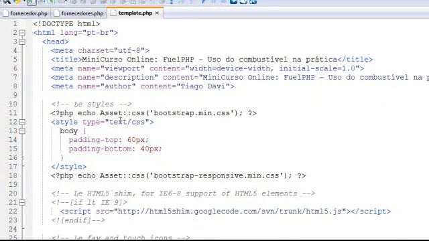
Task: Click the "Tiago Davi" author value
Action: pos(203,86)
